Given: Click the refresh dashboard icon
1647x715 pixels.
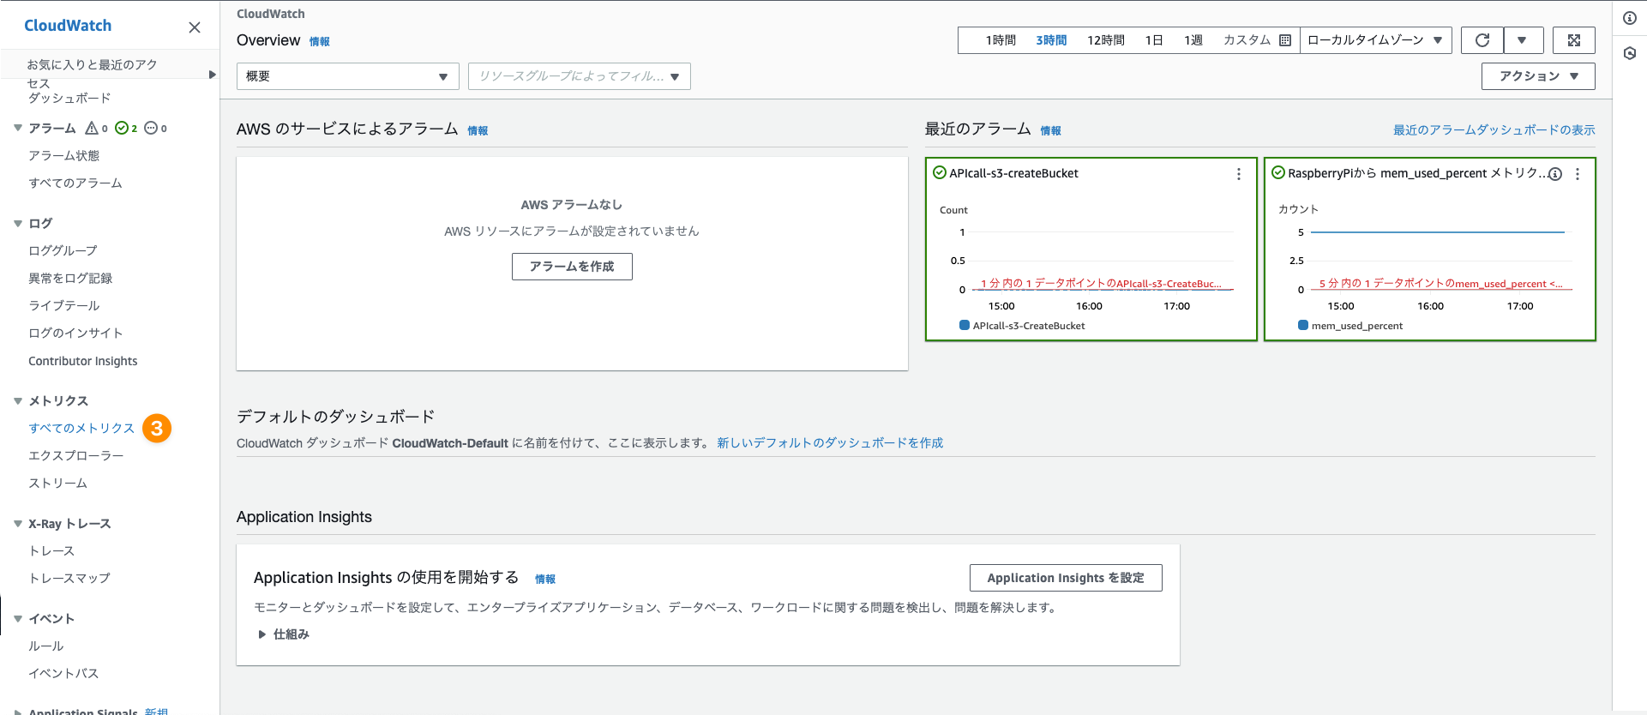Looking at the screenshot, I should pos(1482,40).
